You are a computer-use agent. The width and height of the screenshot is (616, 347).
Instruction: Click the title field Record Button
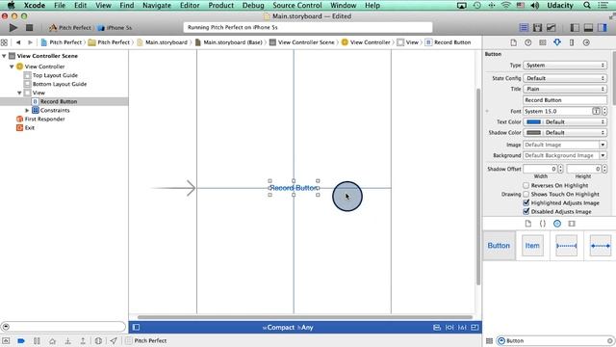pyautogui.click(x=565, y=100)
